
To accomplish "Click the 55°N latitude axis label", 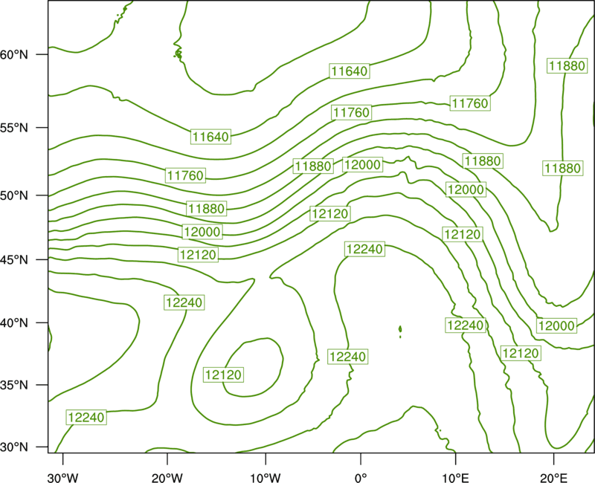I will (x=14, y=128).
